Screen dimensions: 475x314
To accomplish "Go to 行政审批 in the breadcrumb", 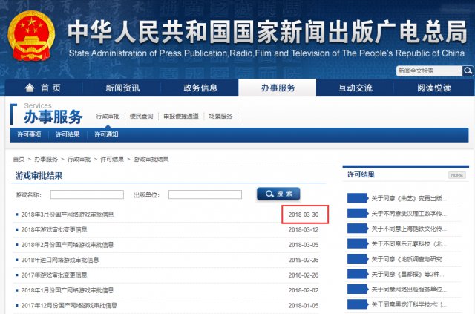I will point(79,159).
